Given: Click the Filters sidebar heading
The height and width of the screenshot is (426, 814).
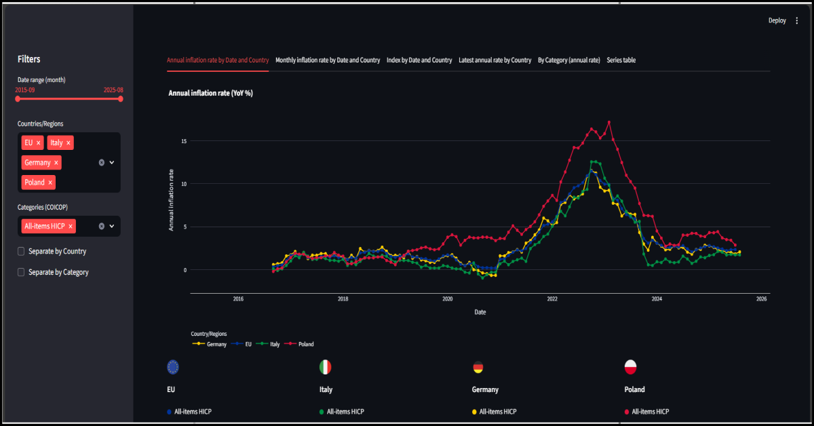Looking at the screenshot, I should point(29,60).
